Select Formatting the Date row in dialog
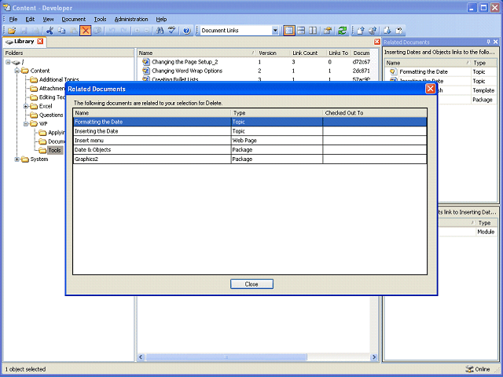 pos(250,122)
